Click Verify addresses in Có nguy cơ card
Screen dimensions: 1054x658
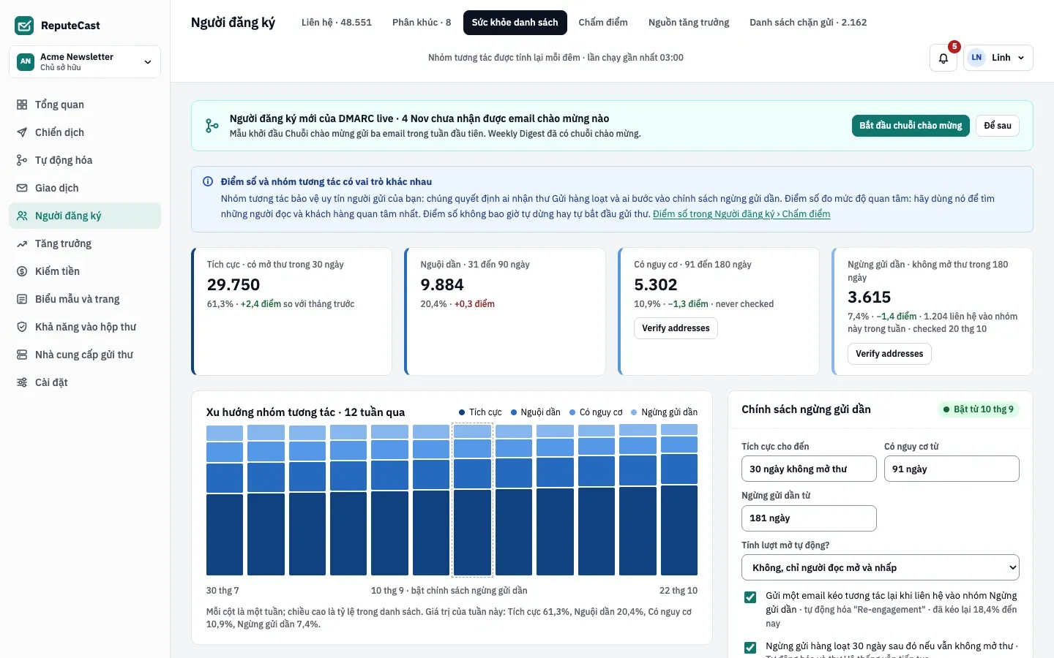click(x=676, y=328)
